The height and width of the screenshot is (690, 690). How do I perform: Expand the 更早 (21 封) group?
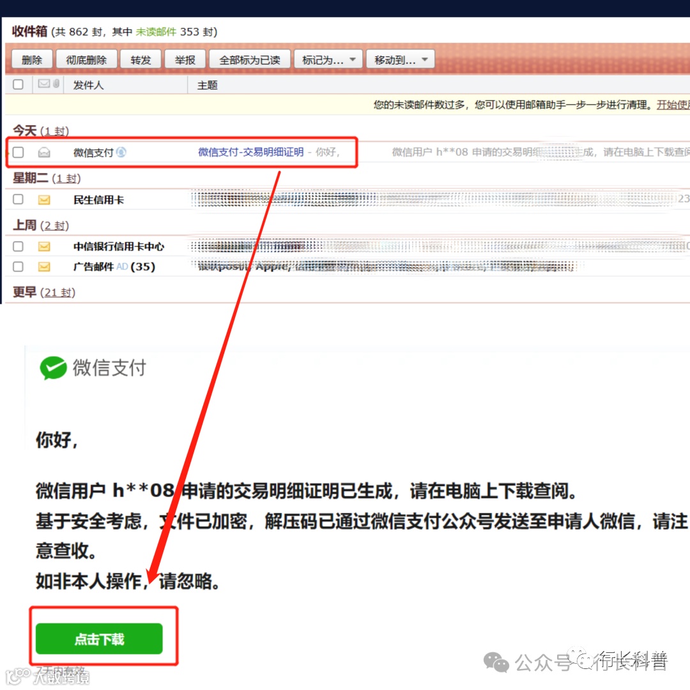tap(44, 292)
